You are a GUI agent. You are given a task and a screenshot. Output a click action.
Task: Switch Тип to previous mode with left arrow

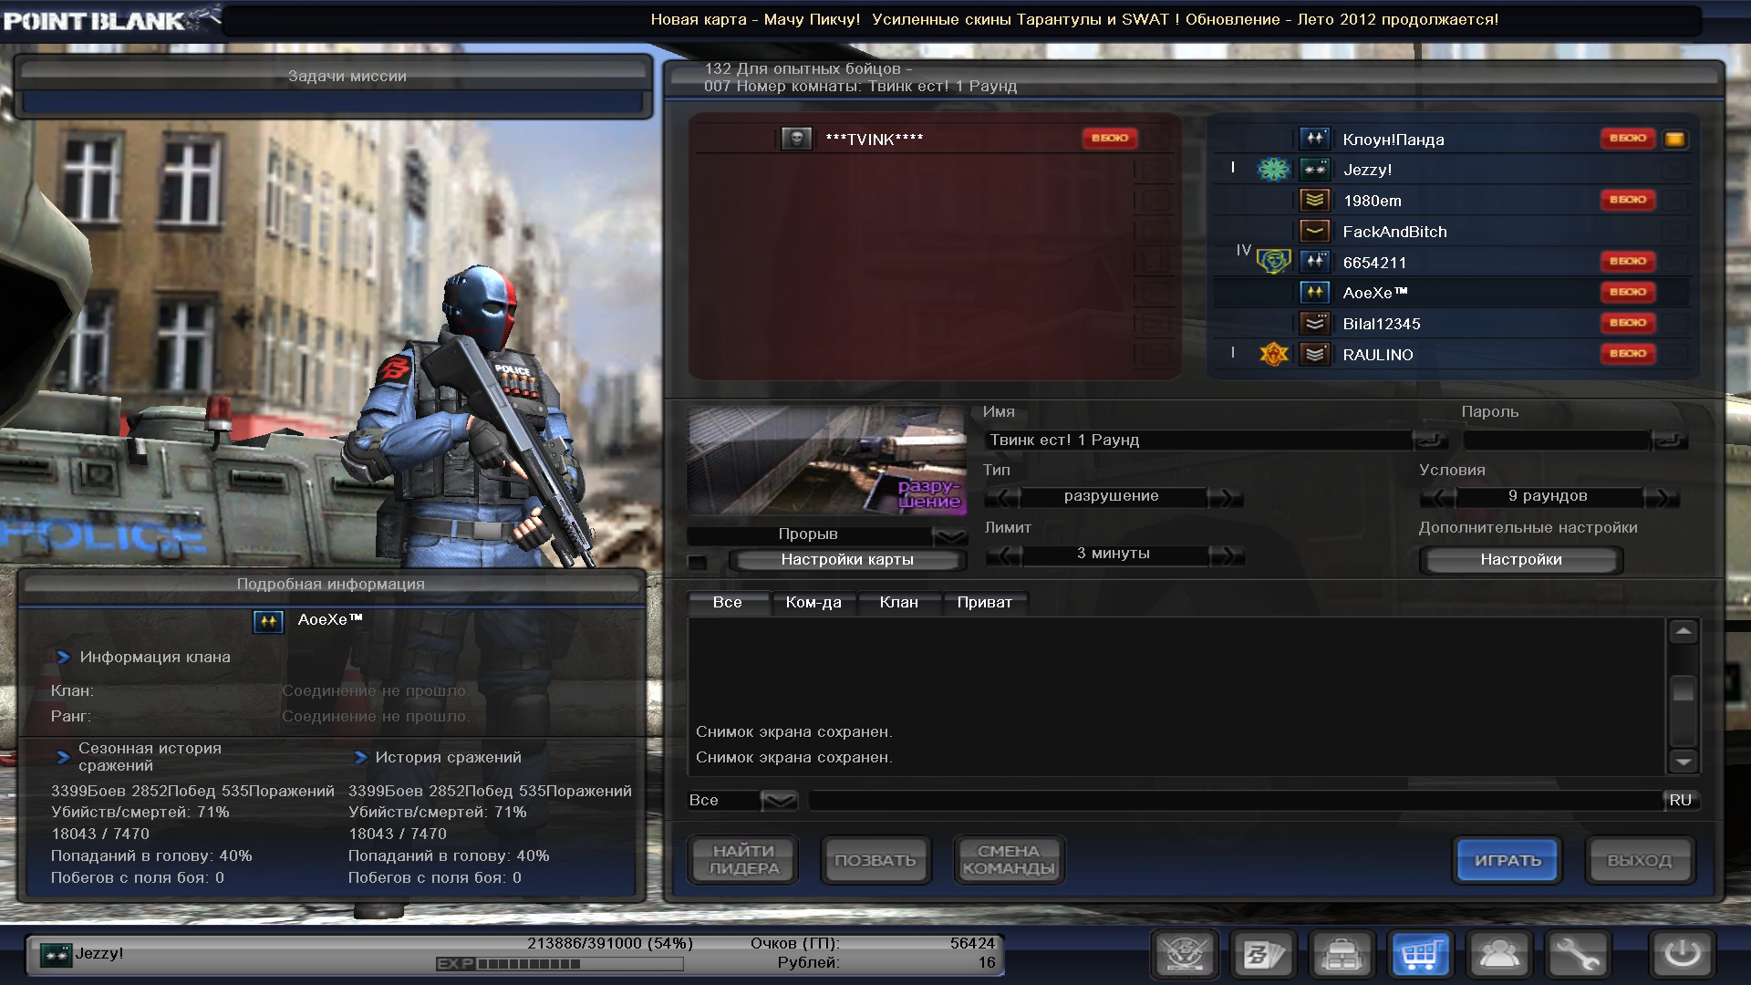coord(1003,497)
